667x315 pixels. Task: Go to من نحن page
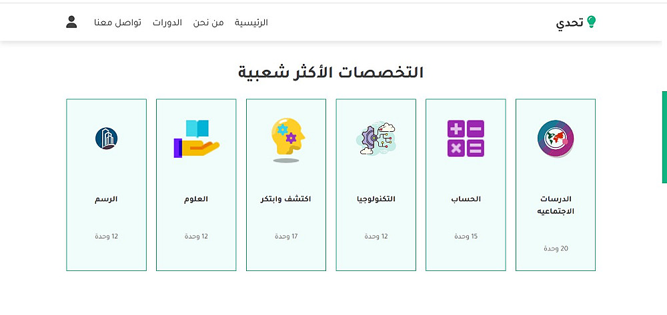click(208, 23)
